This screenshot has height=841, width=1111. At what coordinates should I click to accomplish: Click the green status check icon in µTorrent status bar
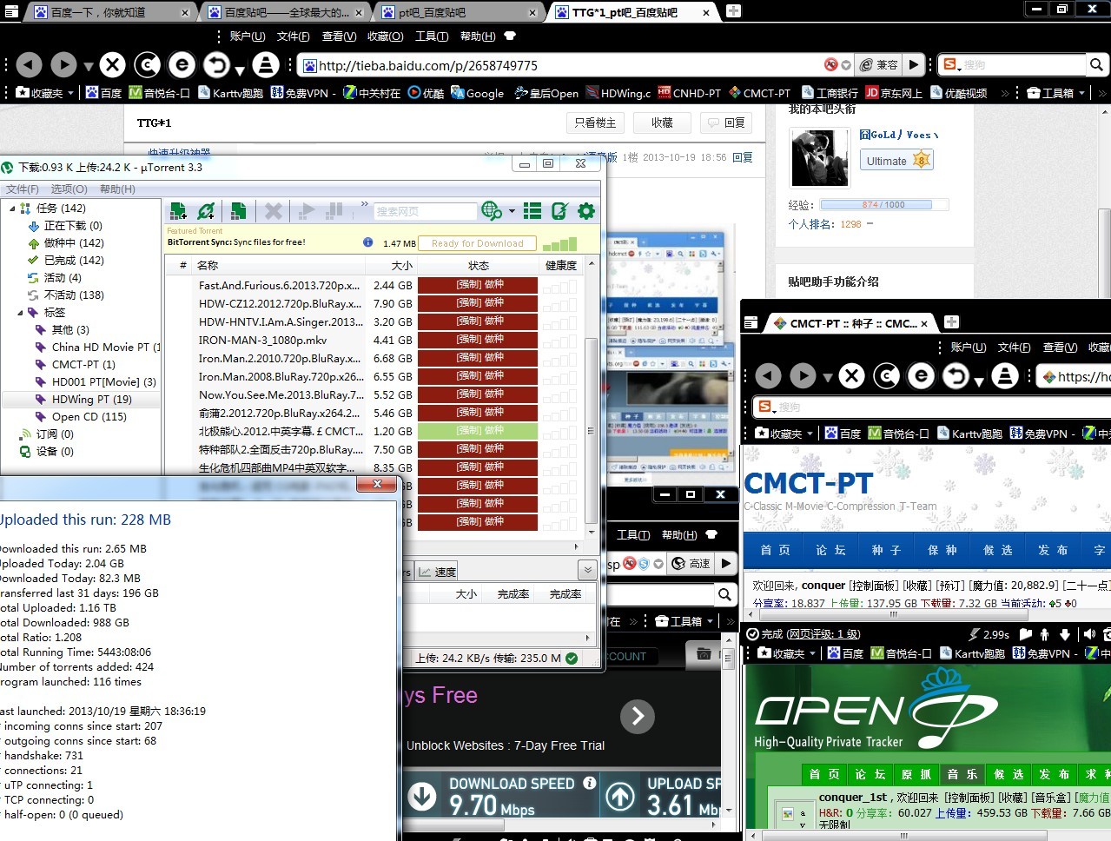click(x=572, y=659)
